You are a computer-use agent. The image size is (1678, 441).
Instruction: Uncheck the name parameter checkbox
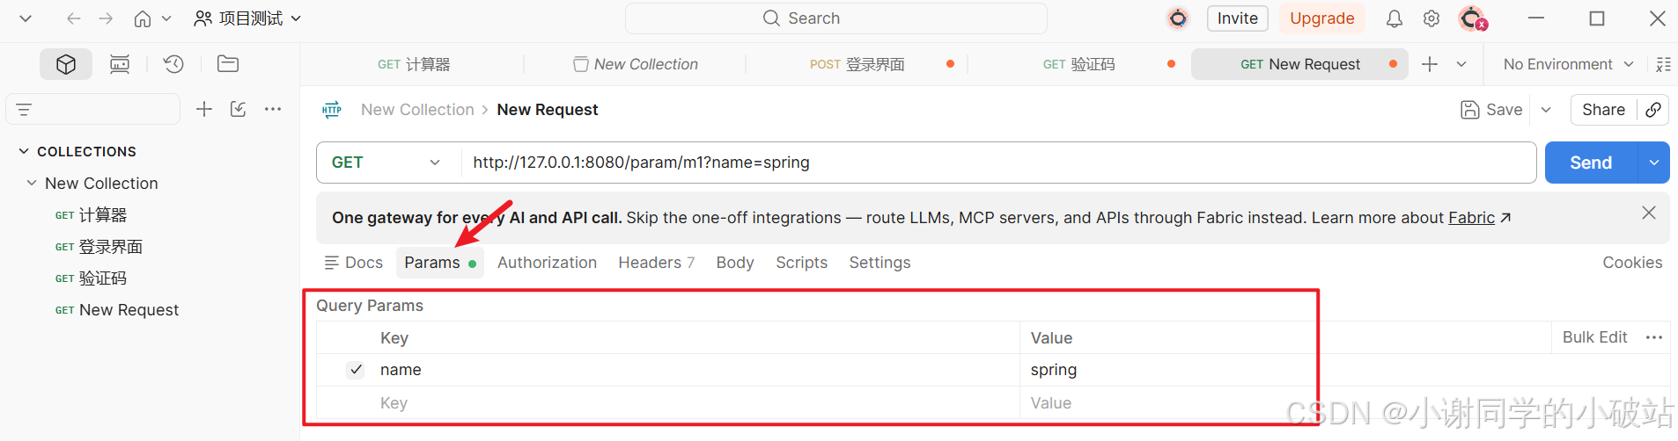pos(356,370)
